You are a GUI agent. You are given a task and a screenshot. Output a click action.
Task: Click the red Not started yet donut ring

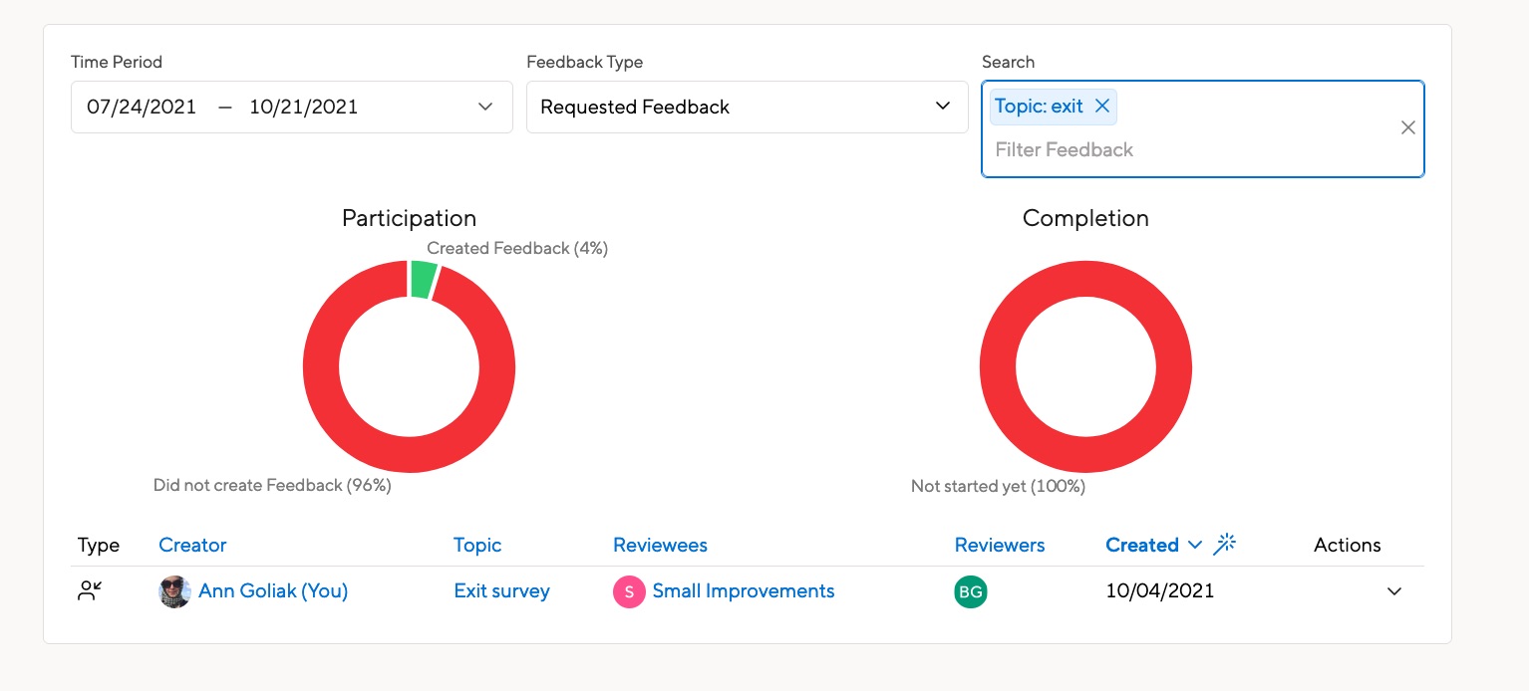[1085, 279]
